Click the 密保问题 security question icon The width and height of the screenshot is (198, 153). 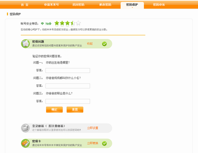26,44
